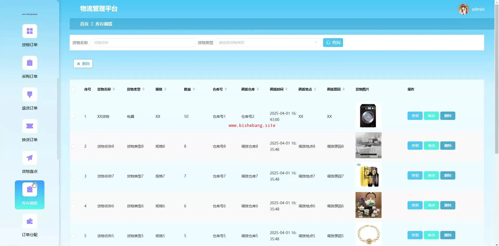Open the 货物订单 sidebar icon
Viewport: 499px width, 246px height.
click(30, 31)
